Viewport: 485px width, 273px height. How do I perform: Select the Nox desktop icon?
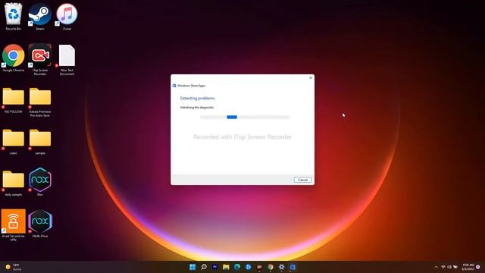[40, 182]
